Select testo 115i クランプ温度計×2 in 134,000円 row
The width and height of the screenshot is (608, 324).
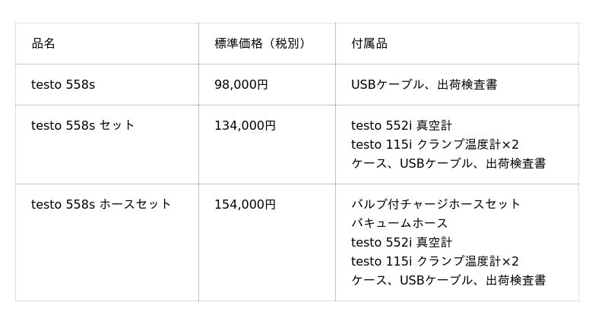[435, 145]
